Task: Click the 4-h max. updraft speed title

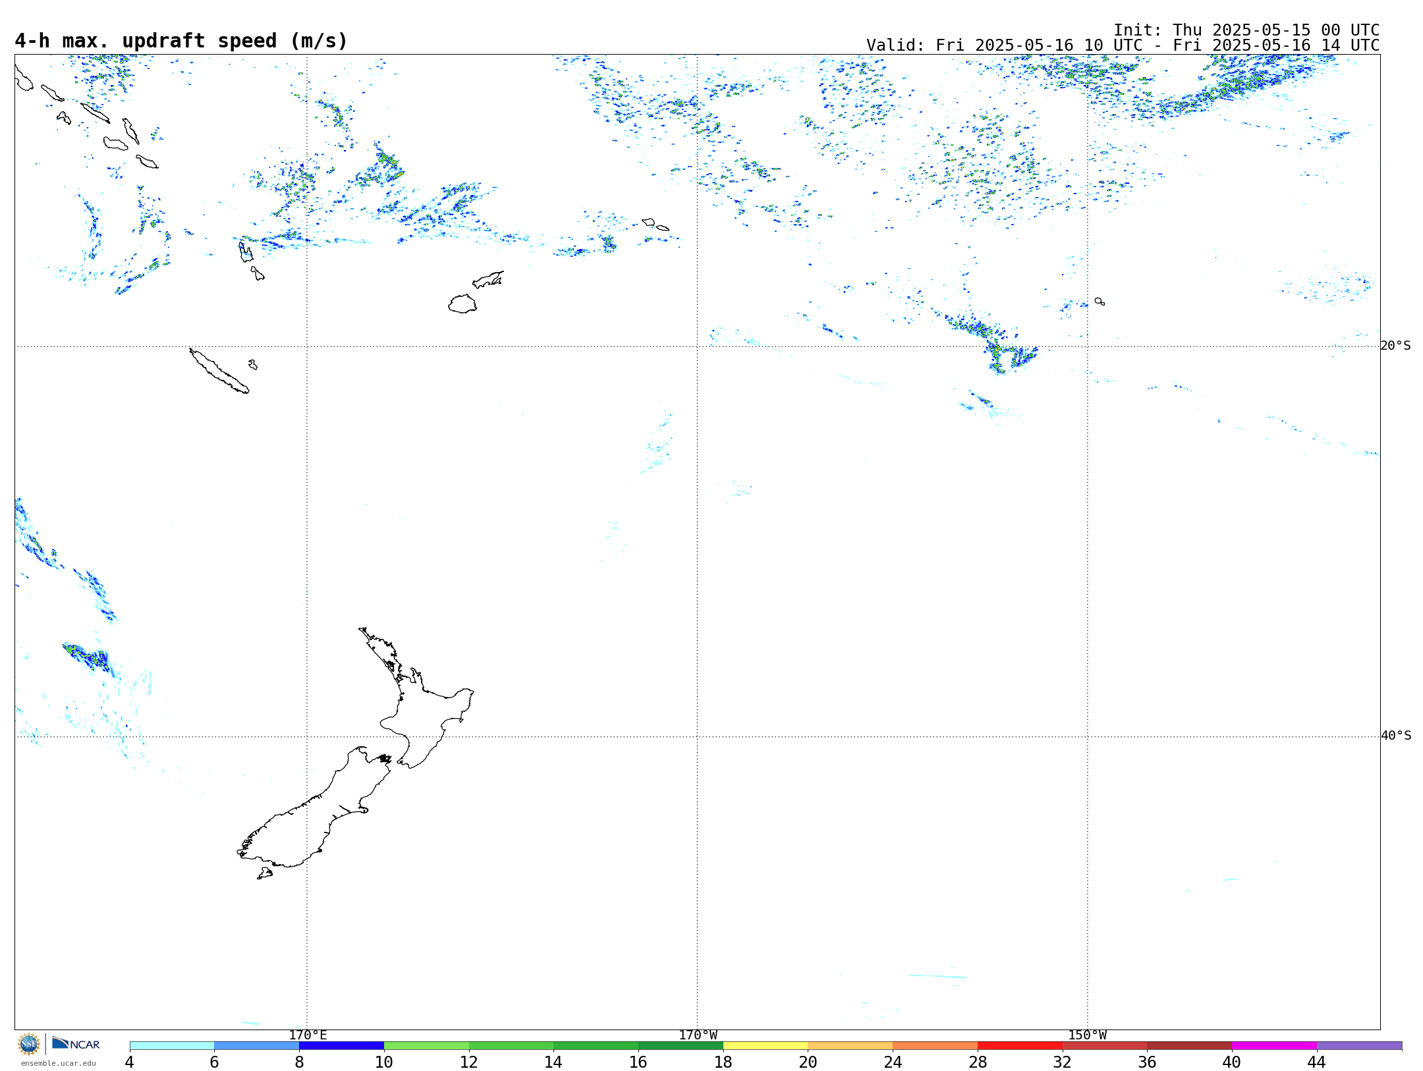Action: pos(181,41)
